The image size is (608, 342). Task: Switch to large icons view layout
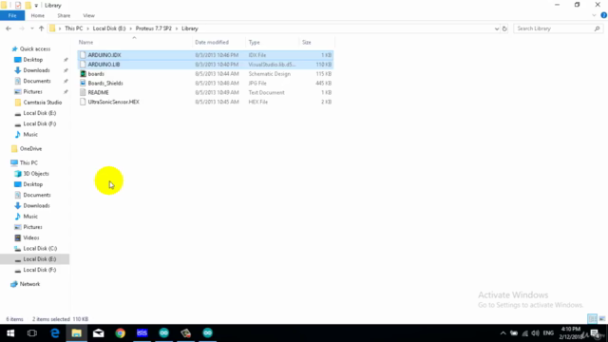point(601,319)
